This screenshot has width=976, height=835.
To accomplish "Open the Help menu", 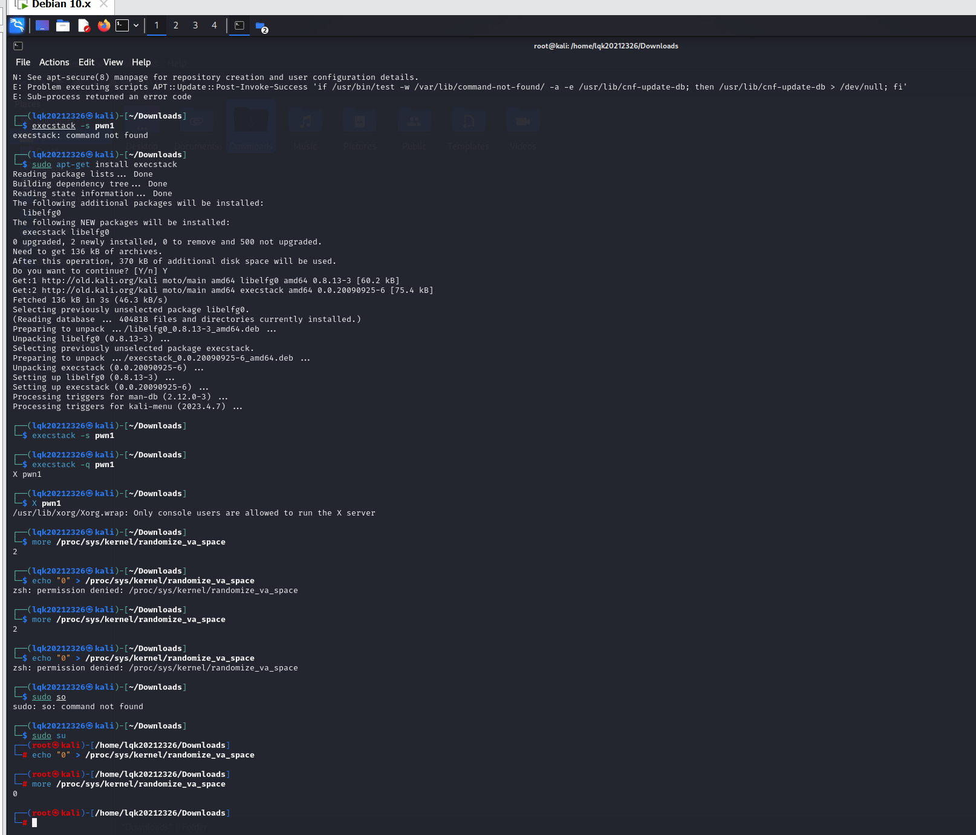I will [142, 62].
